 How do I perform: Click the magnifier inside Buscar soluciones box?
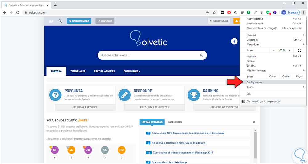point(201,55)
